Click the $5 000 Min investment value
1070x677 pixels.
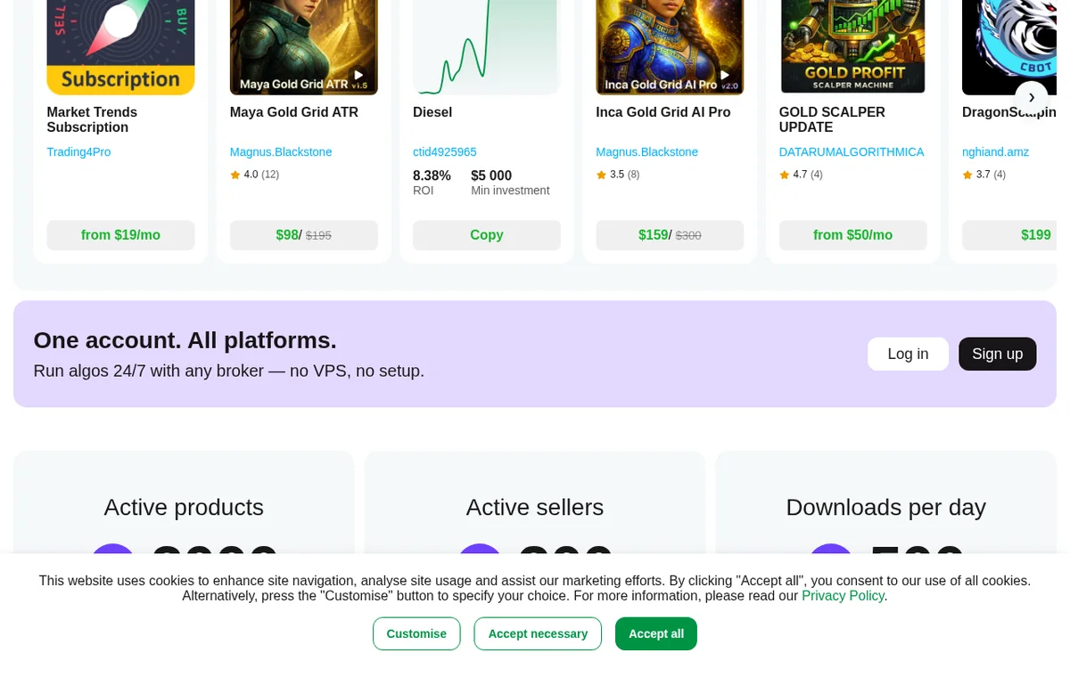(x=491, y=175)
